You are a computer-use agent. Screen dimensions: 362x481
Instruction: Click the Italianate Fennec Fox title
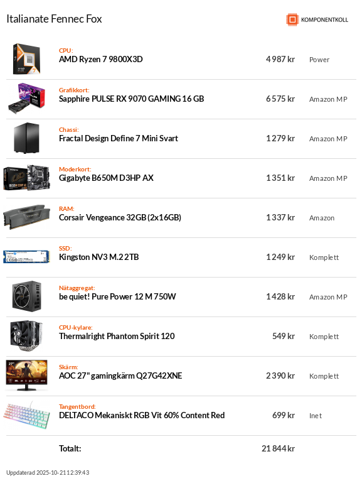54,19
